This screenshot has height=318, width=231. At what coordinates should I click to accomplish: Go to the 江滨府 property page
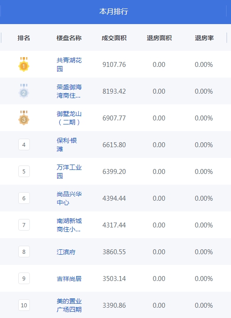click(x=66, y=252)
